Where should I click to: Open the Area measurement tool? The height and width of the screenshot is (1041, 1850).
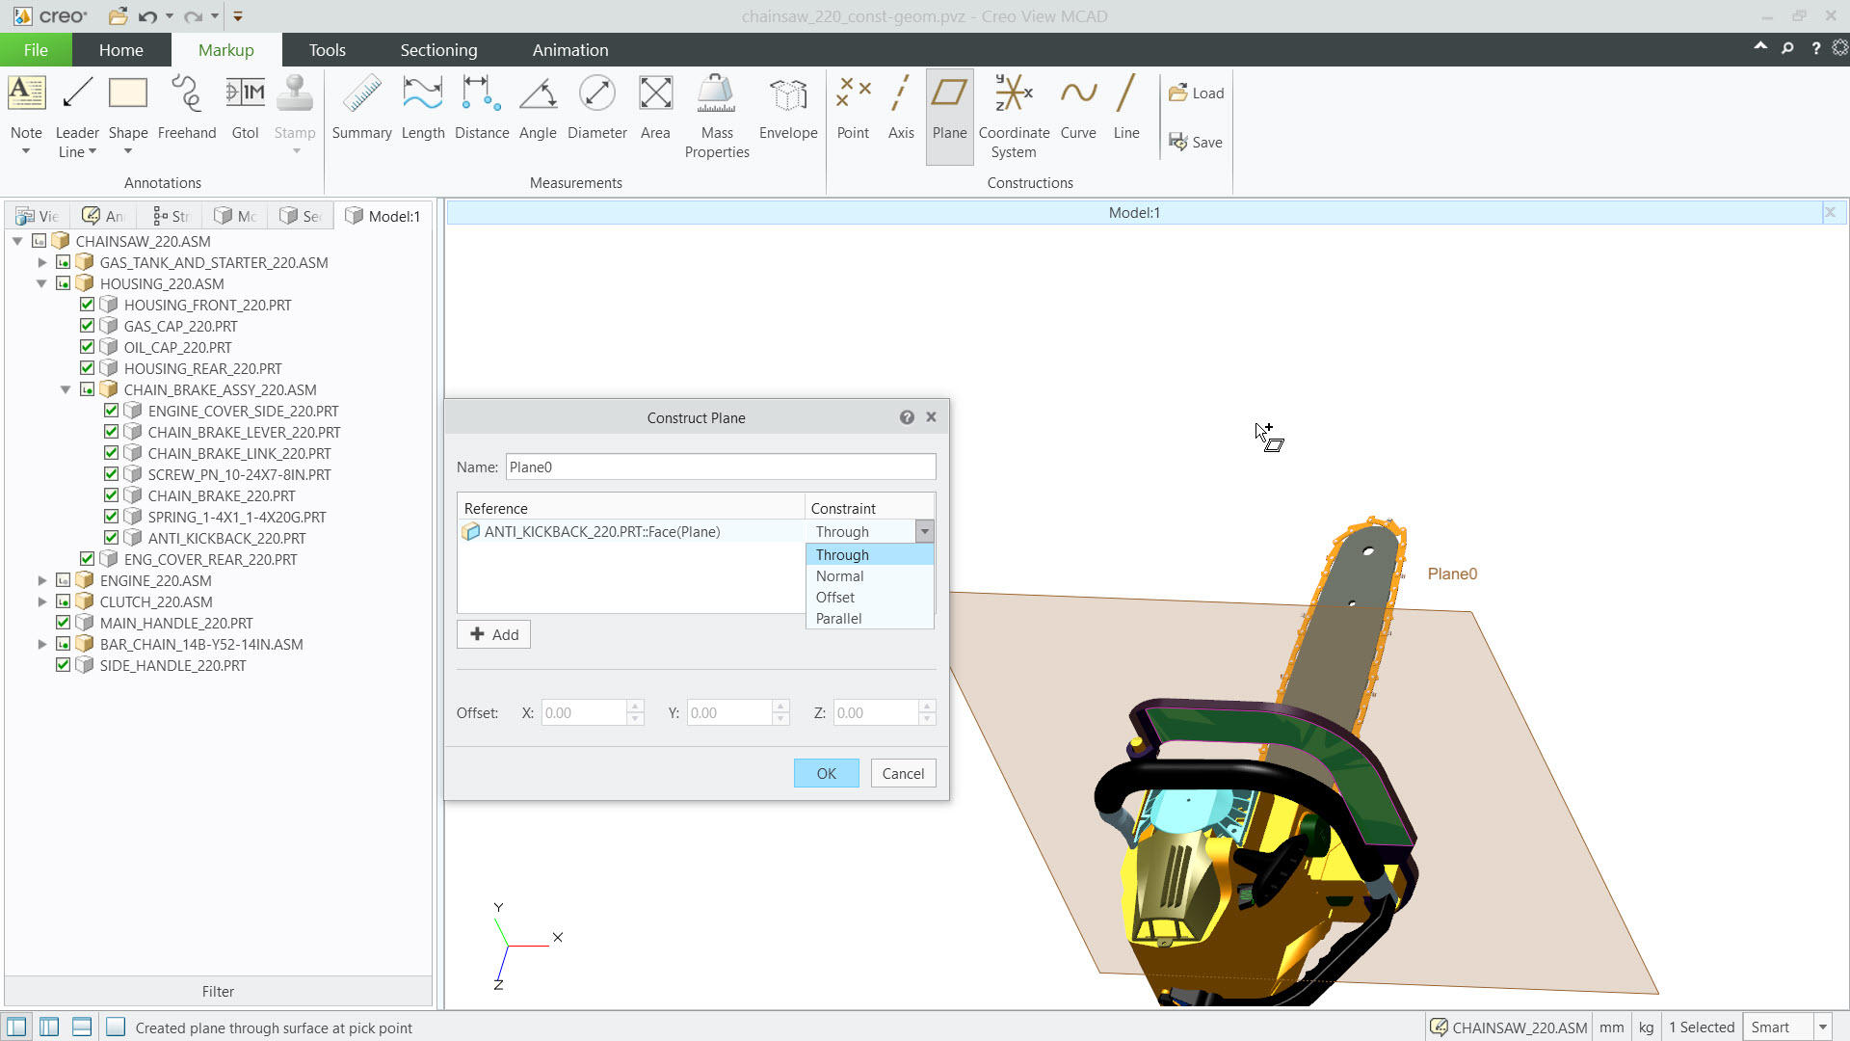[655, 108]
